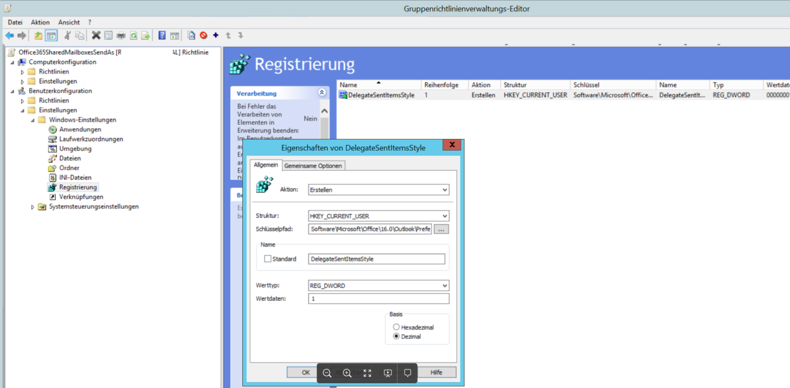The image size is (790, 388).
Task: Click the blue question mark help icon
Action: pos(162,36)
